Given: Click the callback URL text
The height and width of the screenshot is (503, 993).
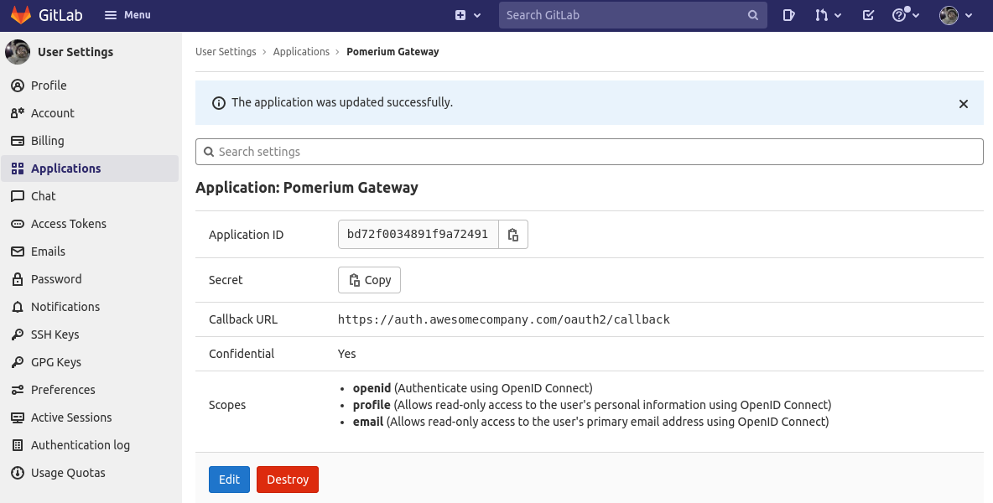Looking at the screenshot, I should click(503, 319).
